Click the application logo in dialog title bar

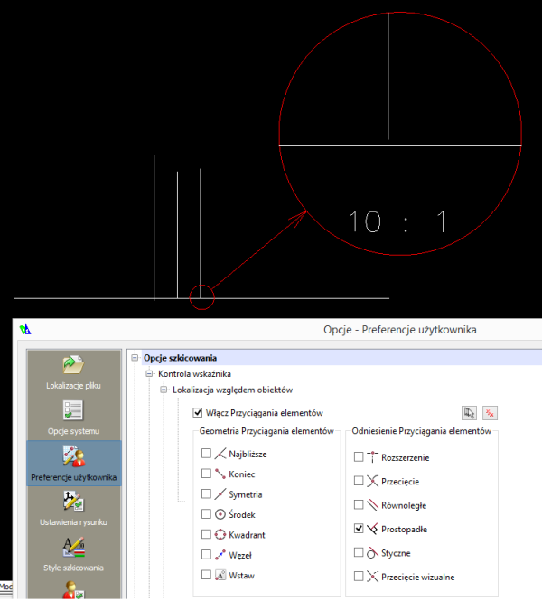pos(25,329)
